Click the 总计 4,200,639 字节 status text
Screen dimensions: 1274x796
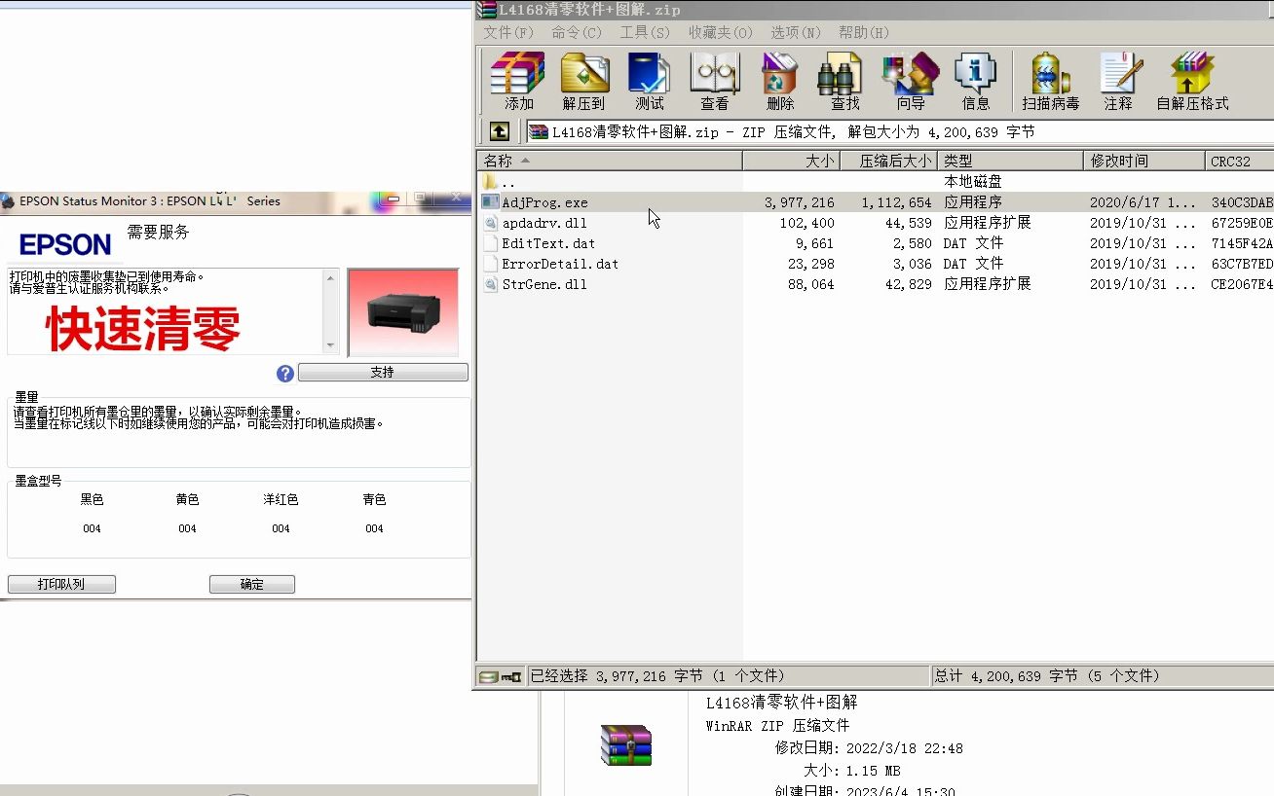click(1047, 676)
